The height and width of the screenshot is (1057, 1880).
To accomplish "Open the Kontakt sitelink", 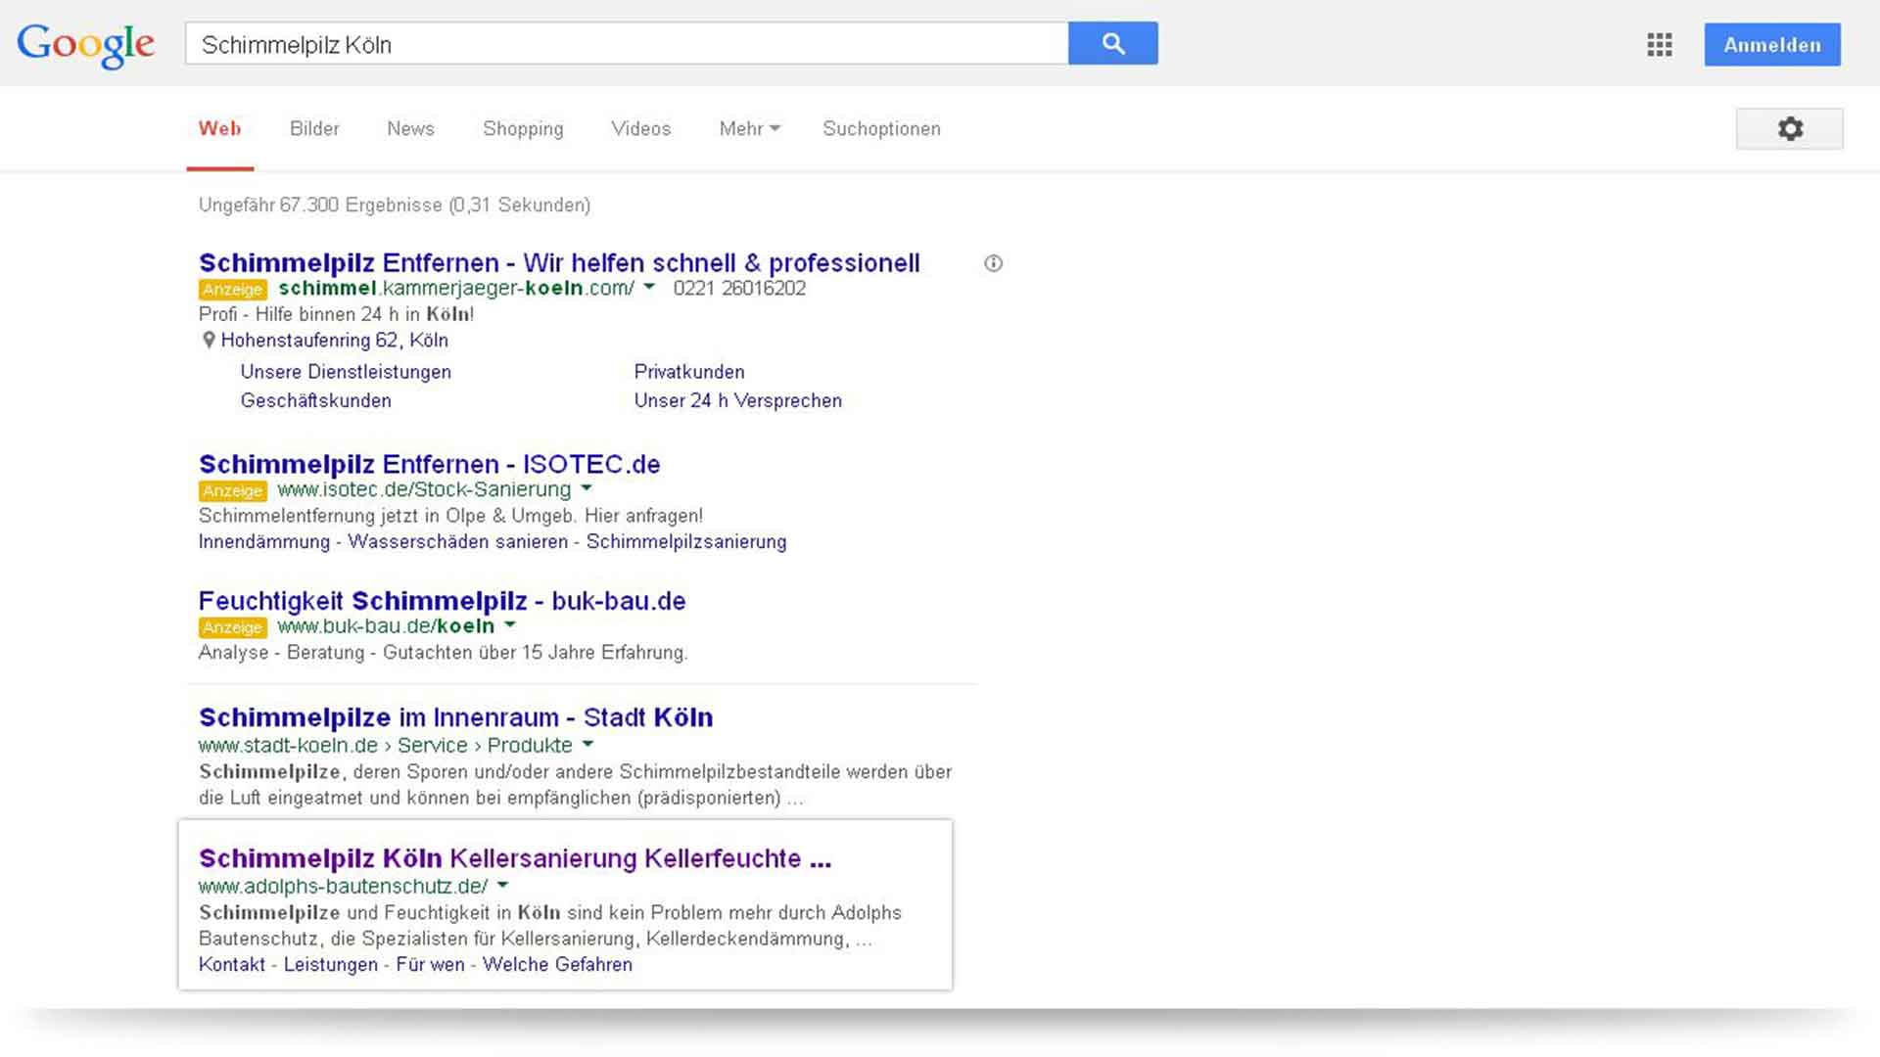I will coord(231,965).
